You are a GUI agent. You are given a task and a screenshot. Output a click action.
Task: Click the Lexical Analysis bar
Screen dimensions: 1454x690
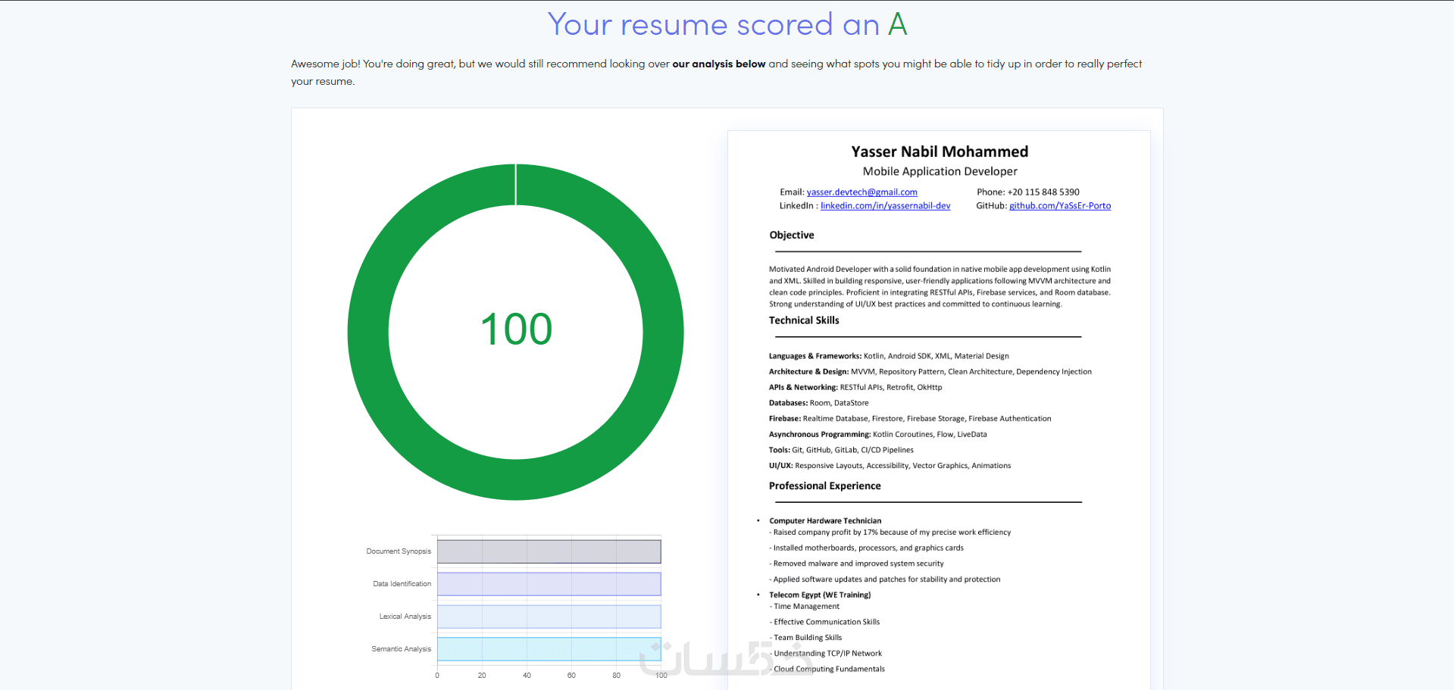[x=549, y=617]
